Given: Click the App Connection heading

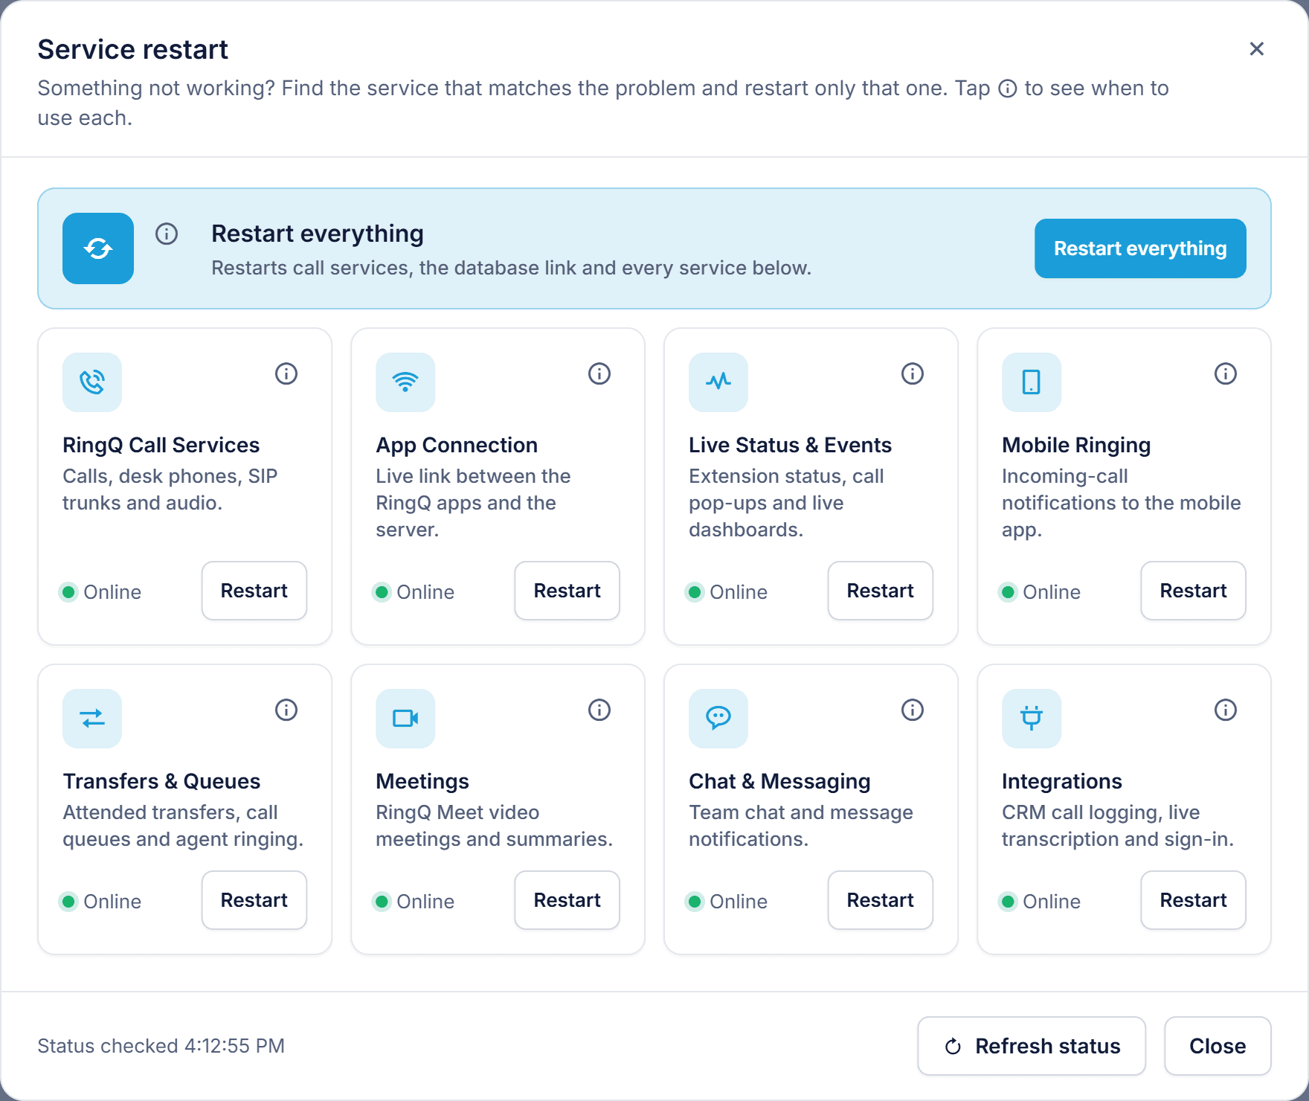Looking at the screenshot, I should point(457,445).
